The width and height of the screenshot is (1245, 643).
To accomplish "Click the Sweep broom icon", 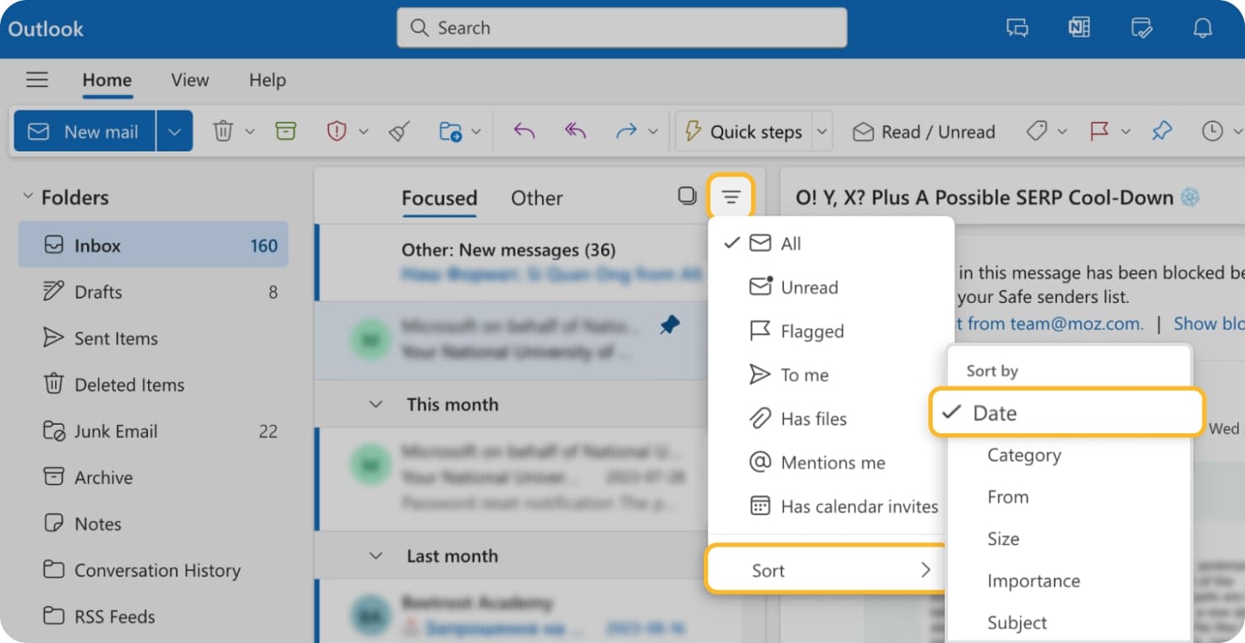I will [x=398, y=131].
